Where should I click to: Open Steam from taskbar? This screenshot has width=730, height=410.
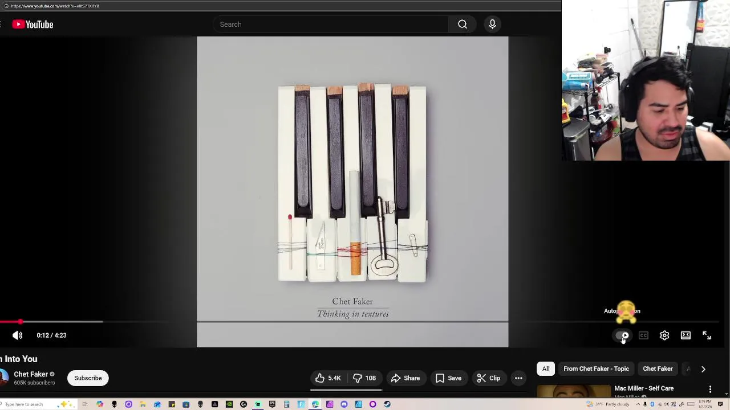pyautogui.click(x=387, y=404)
